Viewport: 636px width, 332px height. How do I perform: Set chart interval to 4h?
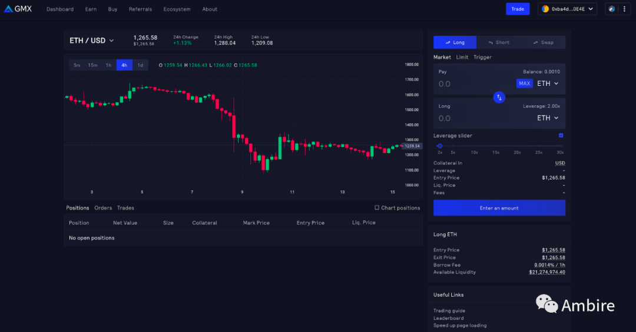click(x=124, y=65)
